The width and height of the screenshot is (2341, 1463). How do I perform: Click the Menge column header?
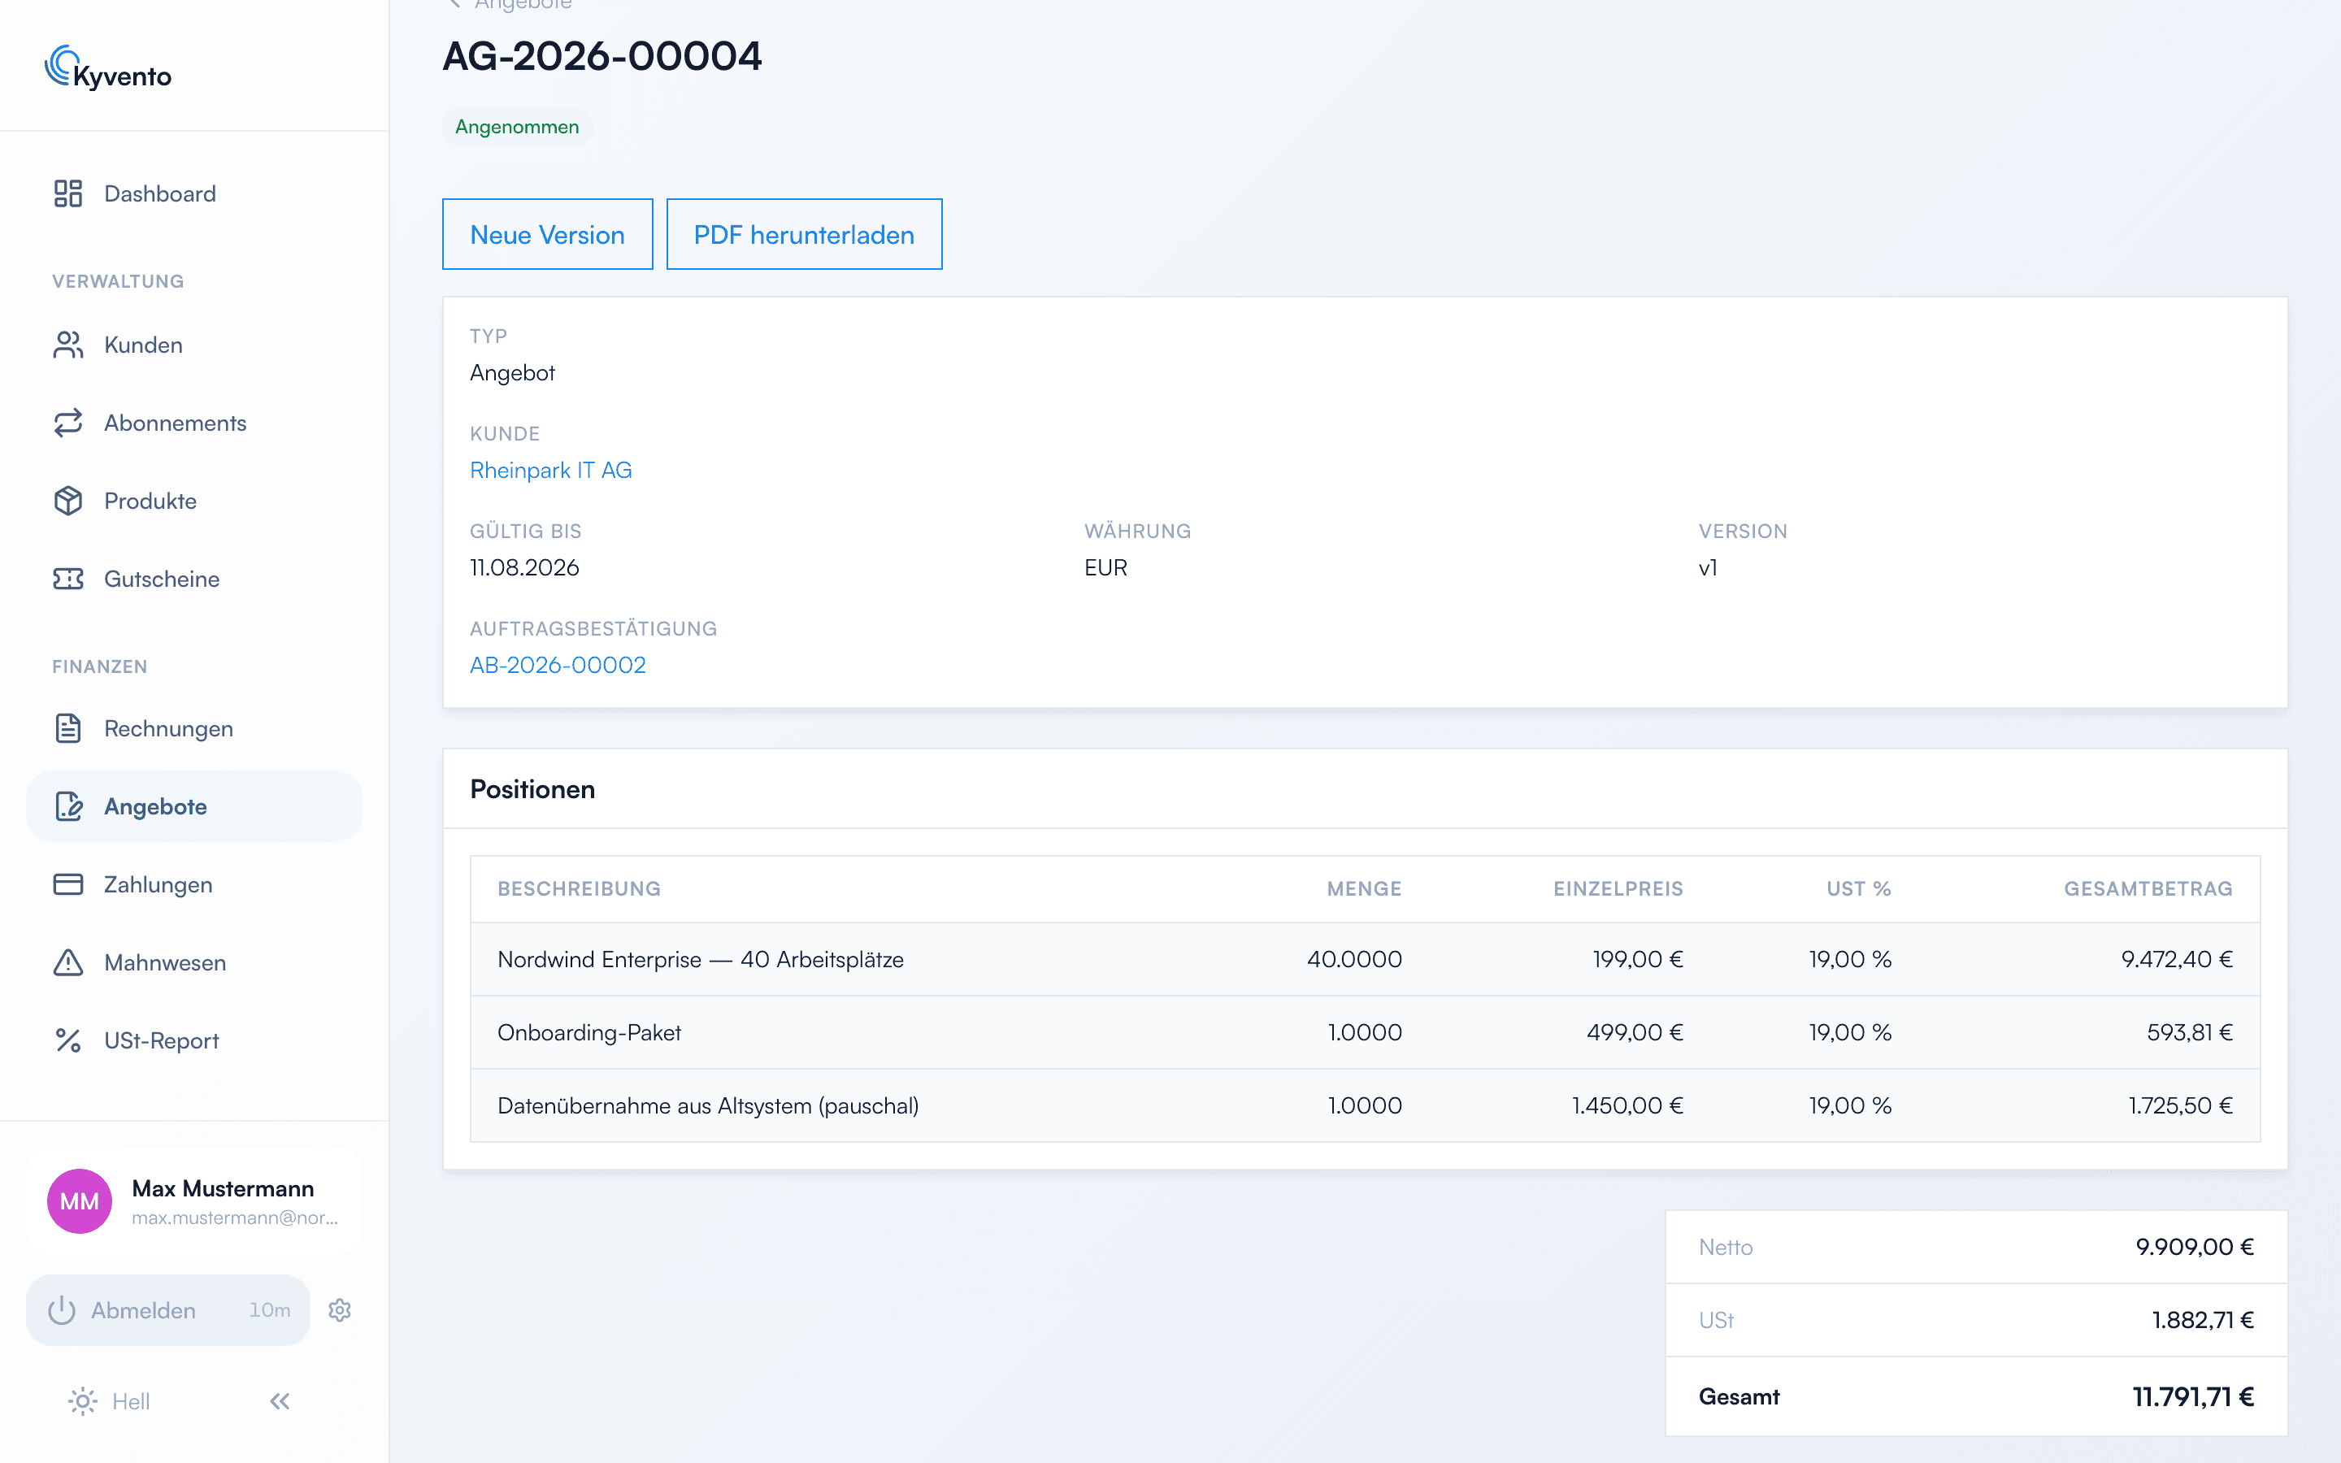point(1364,888)
